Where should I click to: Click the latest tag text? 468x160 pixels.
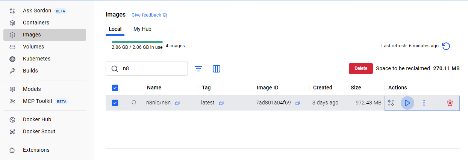coord(208,103)
